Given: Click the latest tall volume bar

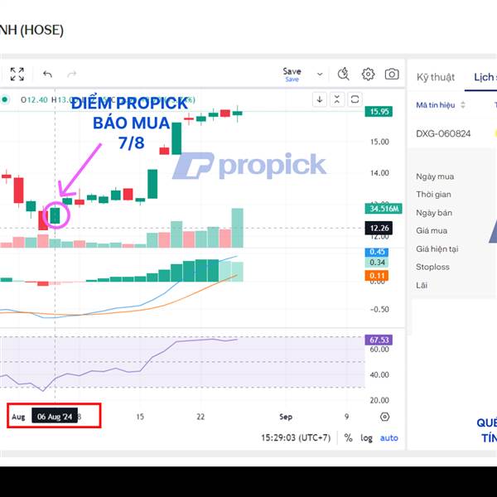Looking at the screenshot, I should tap(238, 228).
